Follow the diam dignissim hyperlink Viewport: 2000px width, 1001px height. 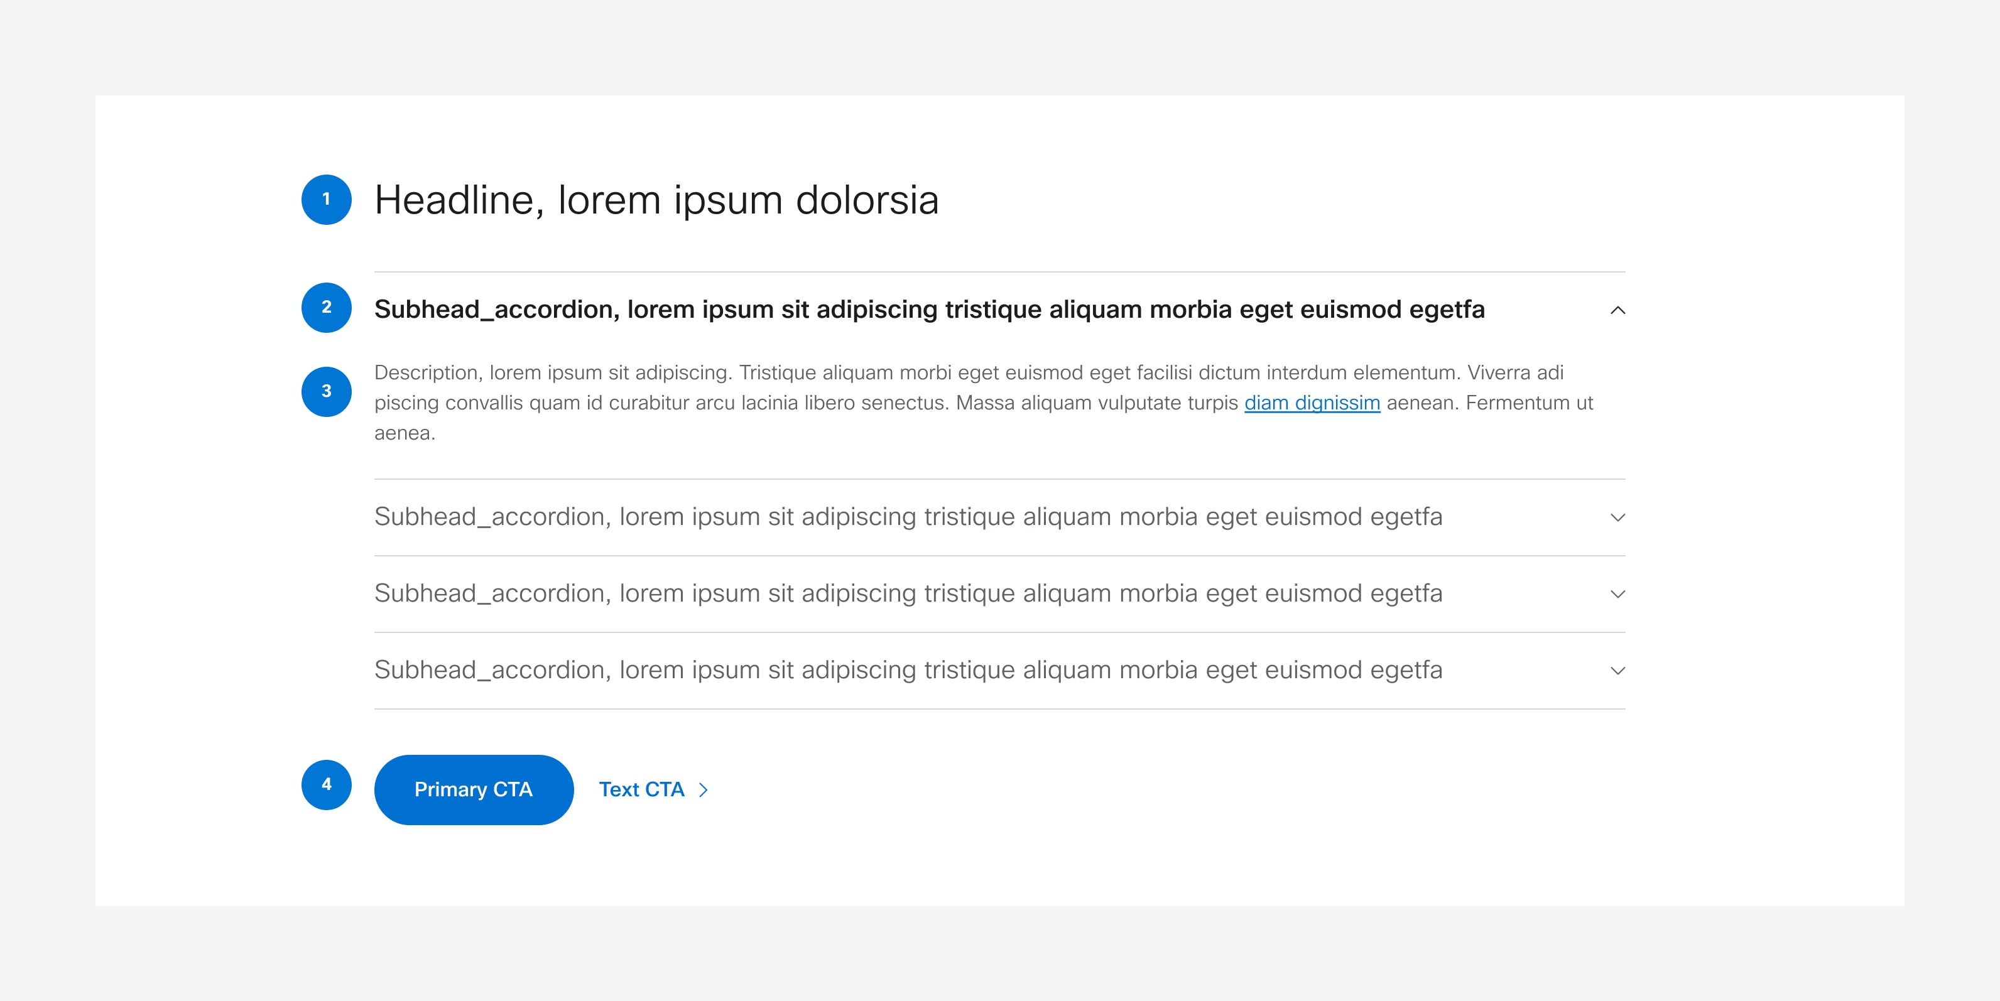coord(1312,403)
